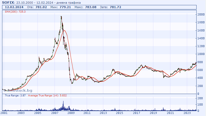The image size is (206, 116).
Task: Click the 1600 price axis label
Action: click(201, 30)
